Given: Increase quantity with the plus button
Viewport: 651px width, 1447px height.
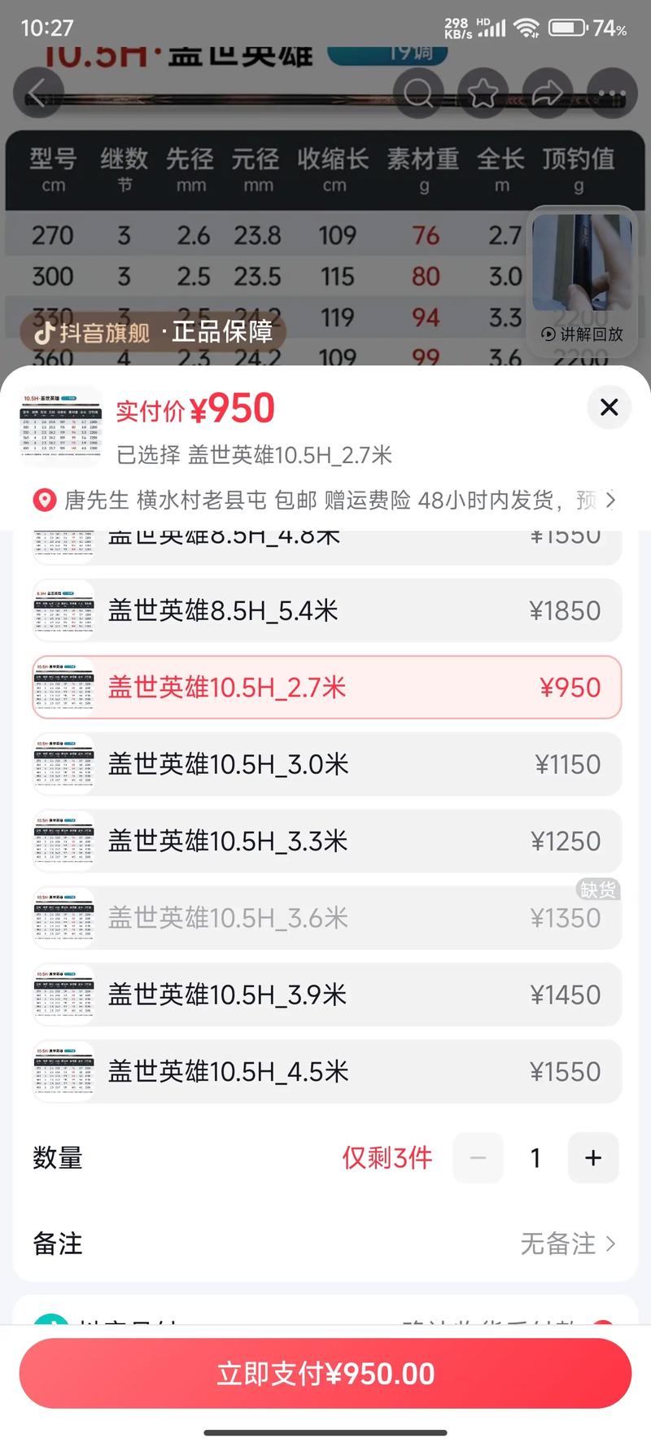Looking at the screenshot, I should tap(593, 1157).
